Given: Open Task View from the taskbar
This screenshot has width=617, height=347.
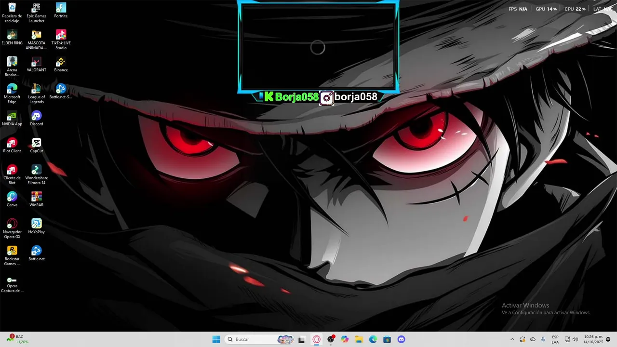Looking at the screenshot, I should coord(302,339).
